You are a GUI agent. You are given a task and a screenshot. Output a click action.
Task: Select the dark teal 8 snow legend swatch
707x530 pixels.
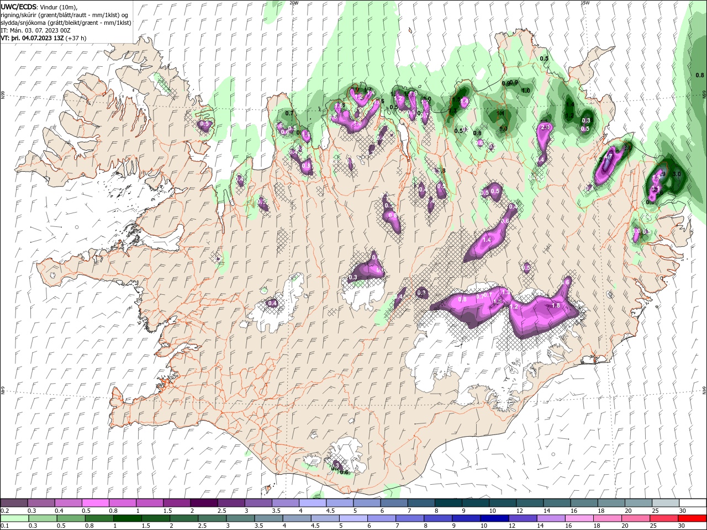(x=447, y=502)
